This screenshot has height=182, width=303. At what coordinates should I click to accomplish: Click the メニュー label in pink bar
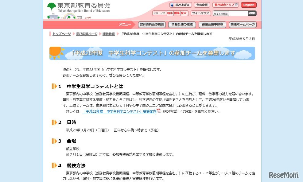tap(125, 25)
